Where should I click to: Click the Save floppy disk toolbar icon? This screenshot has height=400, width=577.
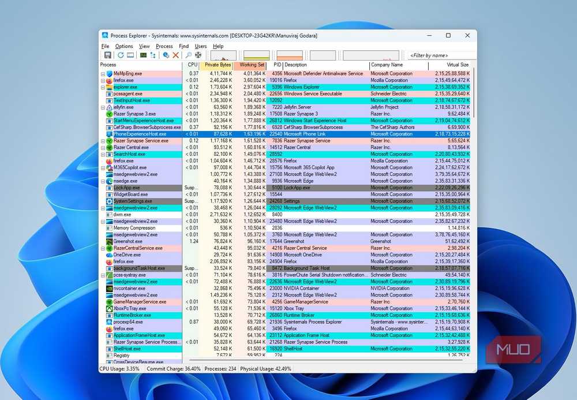pos(107,55)
